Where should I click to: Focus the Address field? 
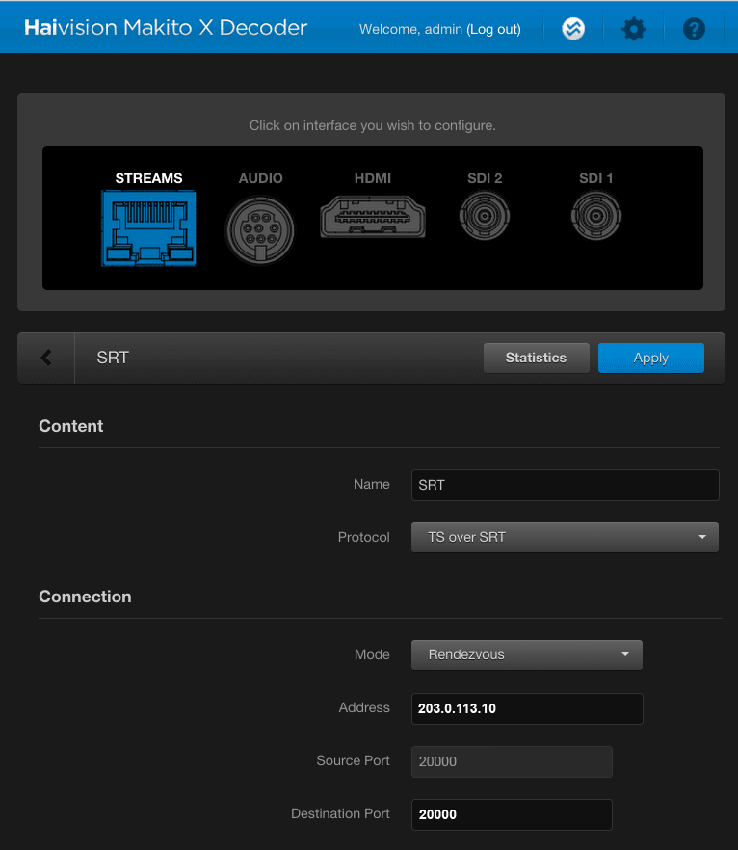click(526, 708)
